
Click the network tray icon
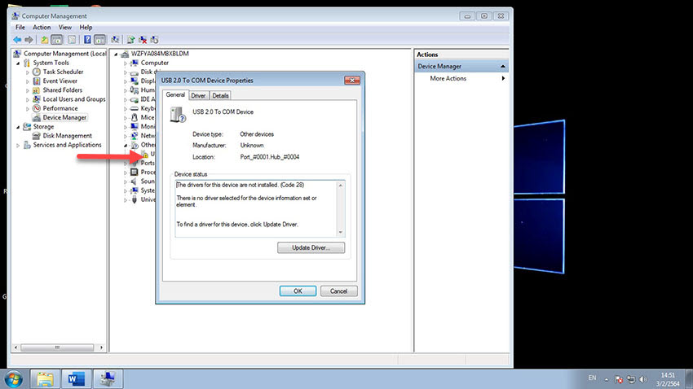point(631,379)
